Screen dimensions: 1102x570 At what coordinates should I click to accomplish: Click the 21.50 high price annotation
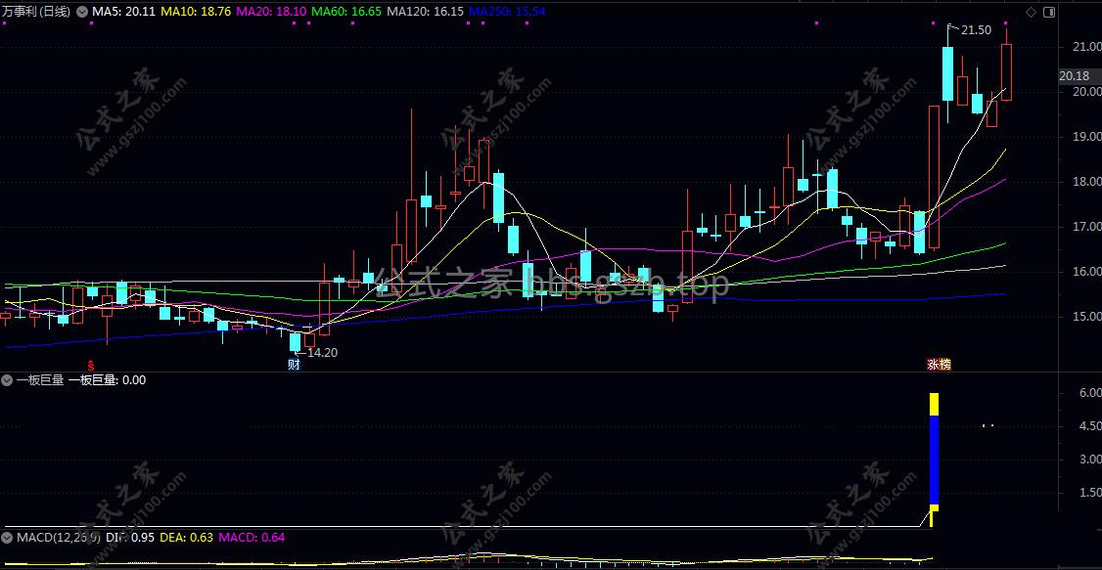(x=976, y=29)
